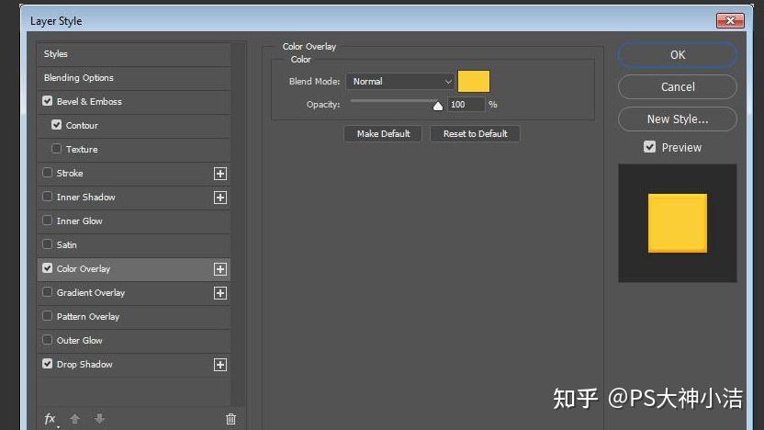Open New Style... dialog
Screen dimensions: 764x430
tap(678, 119)
